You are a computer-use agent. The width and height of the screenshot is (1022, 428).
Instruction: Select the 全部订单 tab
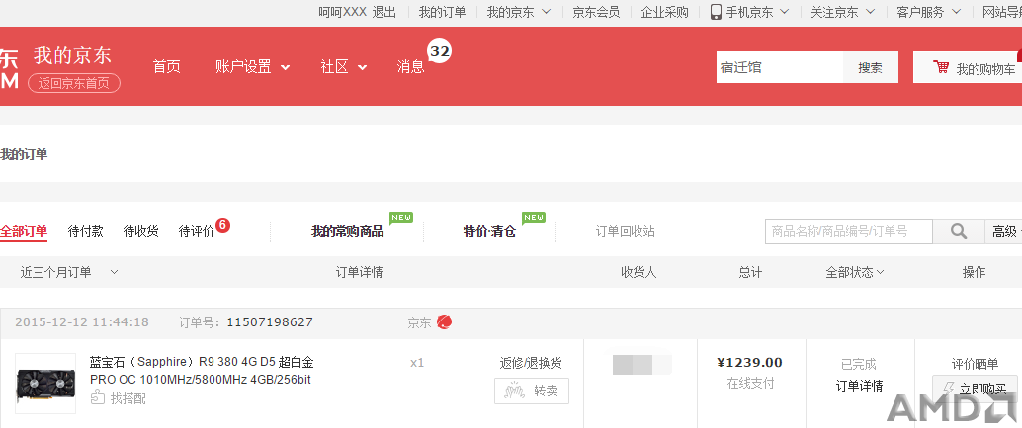[24, 231]
